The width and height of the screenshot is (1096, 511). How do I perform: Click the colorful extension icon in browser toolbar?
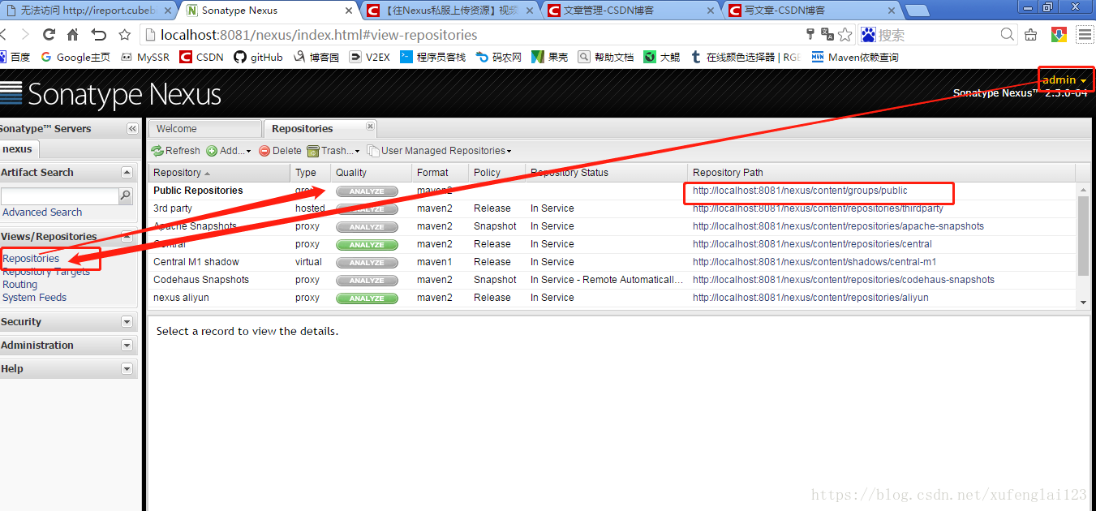click(1059, 34)
